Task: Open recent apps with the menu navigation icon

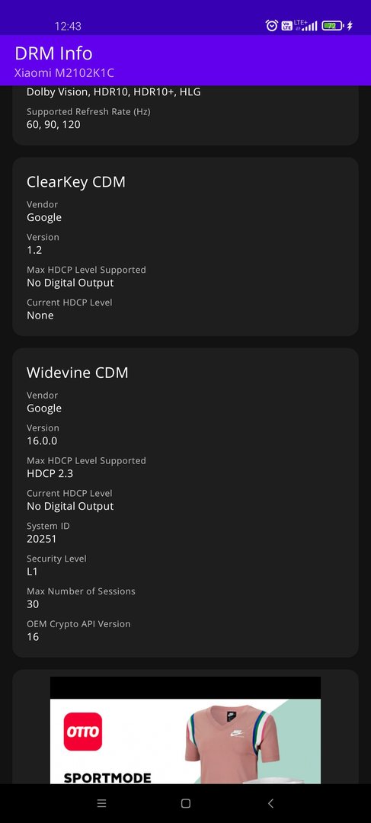Action: pos(102,803)
